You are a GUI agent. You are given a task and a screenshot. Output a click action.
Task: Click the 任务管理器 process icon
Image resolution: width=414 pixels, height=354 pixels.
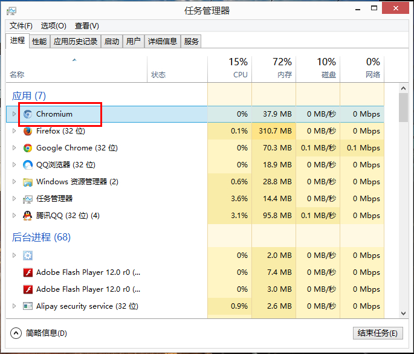[x=28, y=199]
